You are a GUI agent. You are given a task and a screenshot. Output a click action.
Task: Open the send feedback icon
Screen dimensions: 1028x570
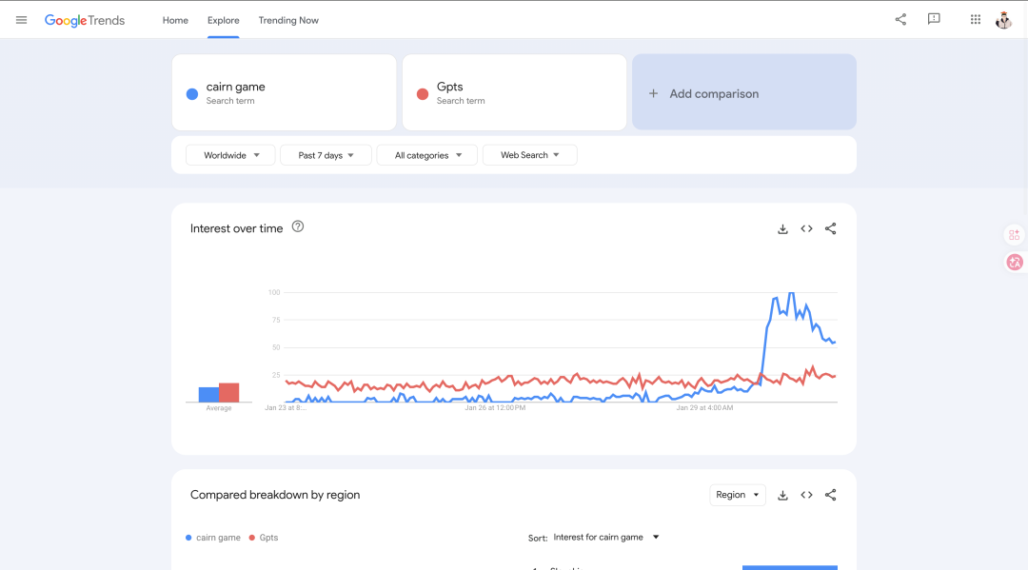(934, 20)
